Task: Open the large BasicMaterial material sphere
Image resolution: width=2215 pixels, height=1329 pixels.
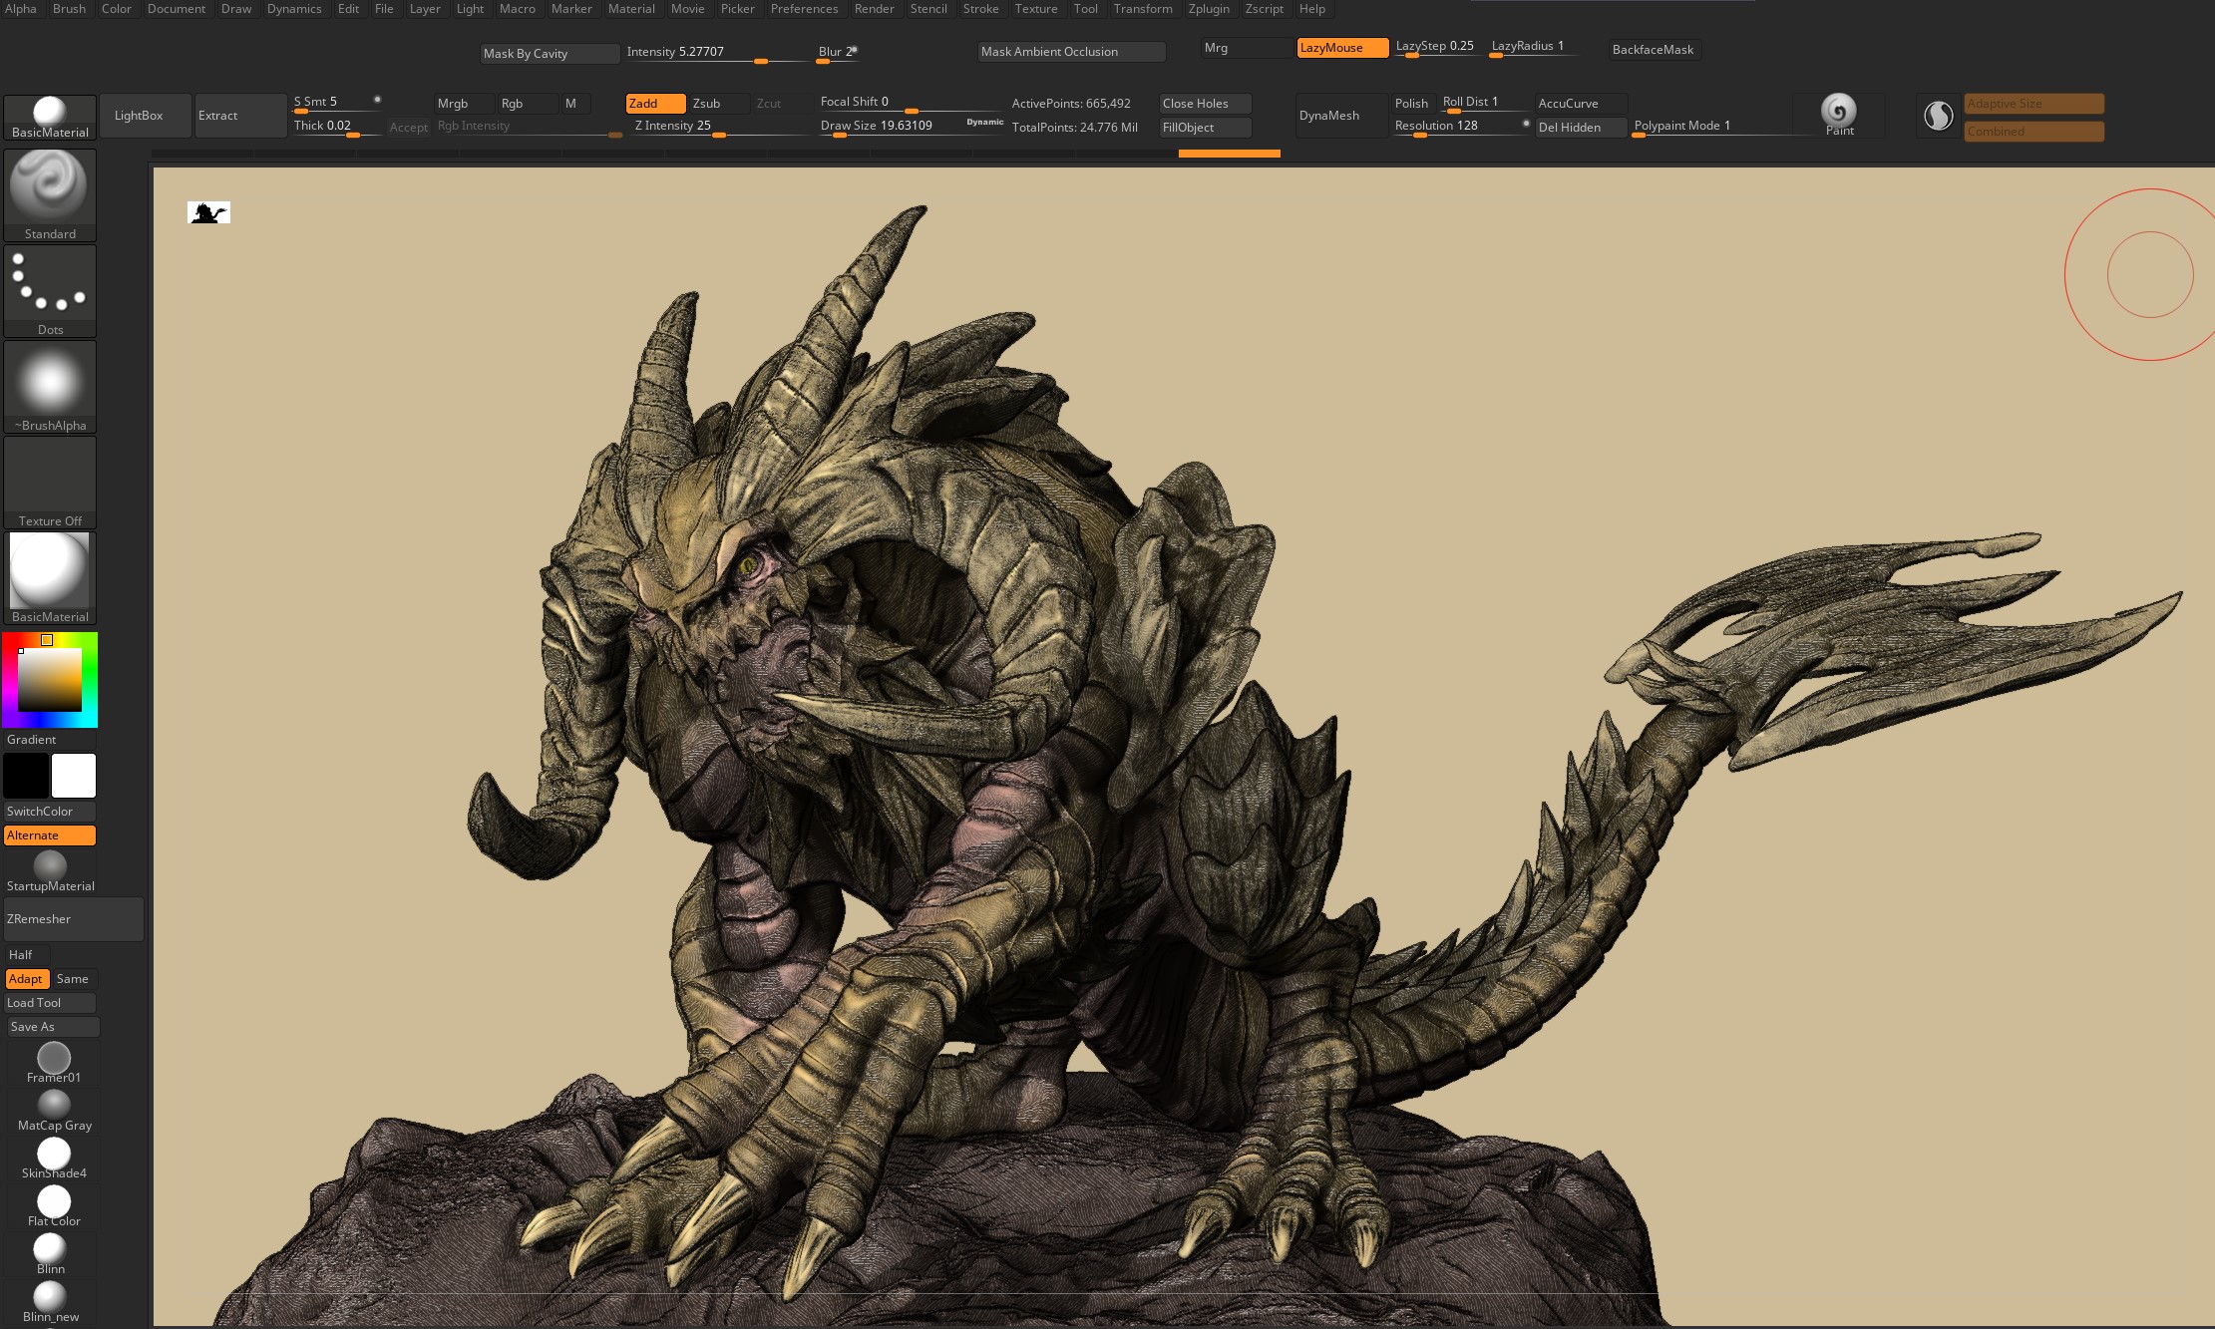Action: (50, 577)
